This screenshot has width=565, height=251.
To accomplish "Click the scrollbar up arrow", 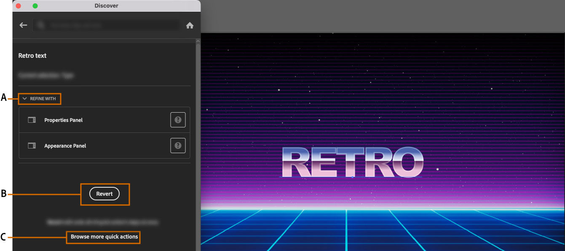I will pos(198,41).
